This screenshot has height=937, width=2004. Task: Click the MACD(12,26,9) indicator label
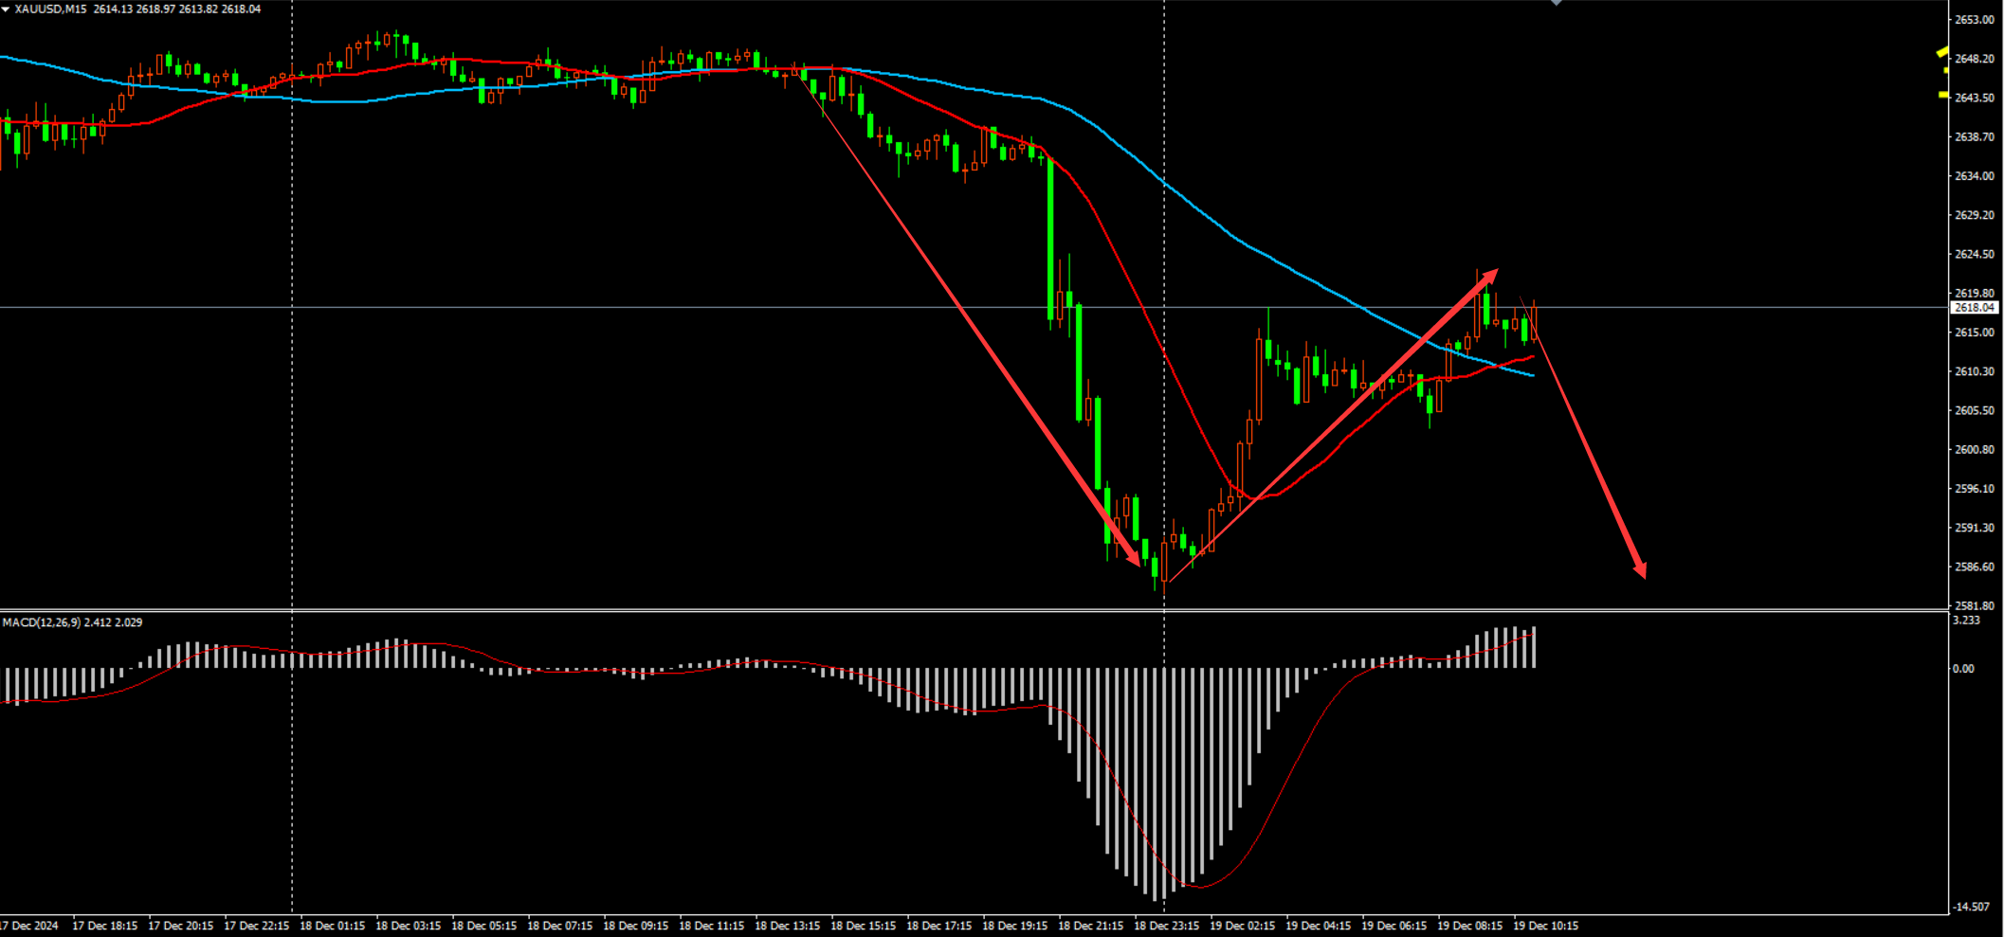pyautogui.click(x=41, y=622)
